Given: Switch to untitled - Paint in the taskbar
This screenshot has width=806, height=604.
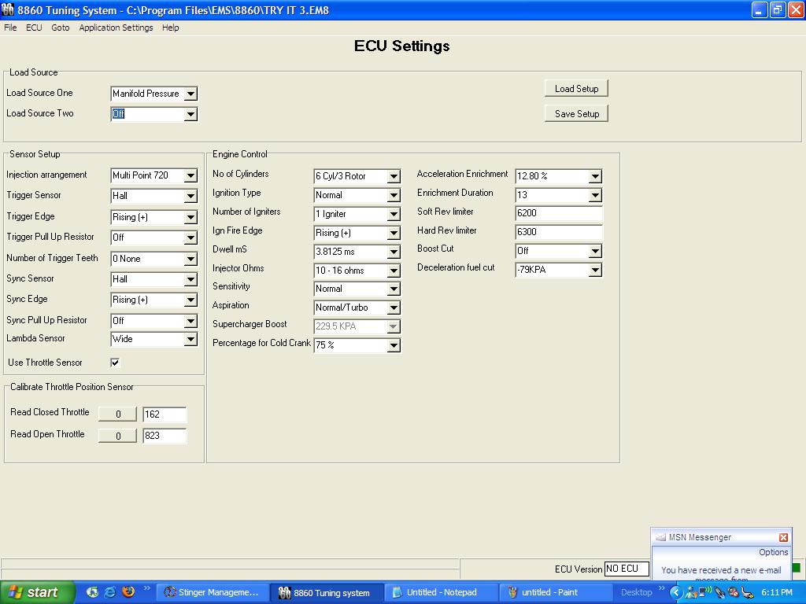Looking at the screenshot, I should pos(552,592).
